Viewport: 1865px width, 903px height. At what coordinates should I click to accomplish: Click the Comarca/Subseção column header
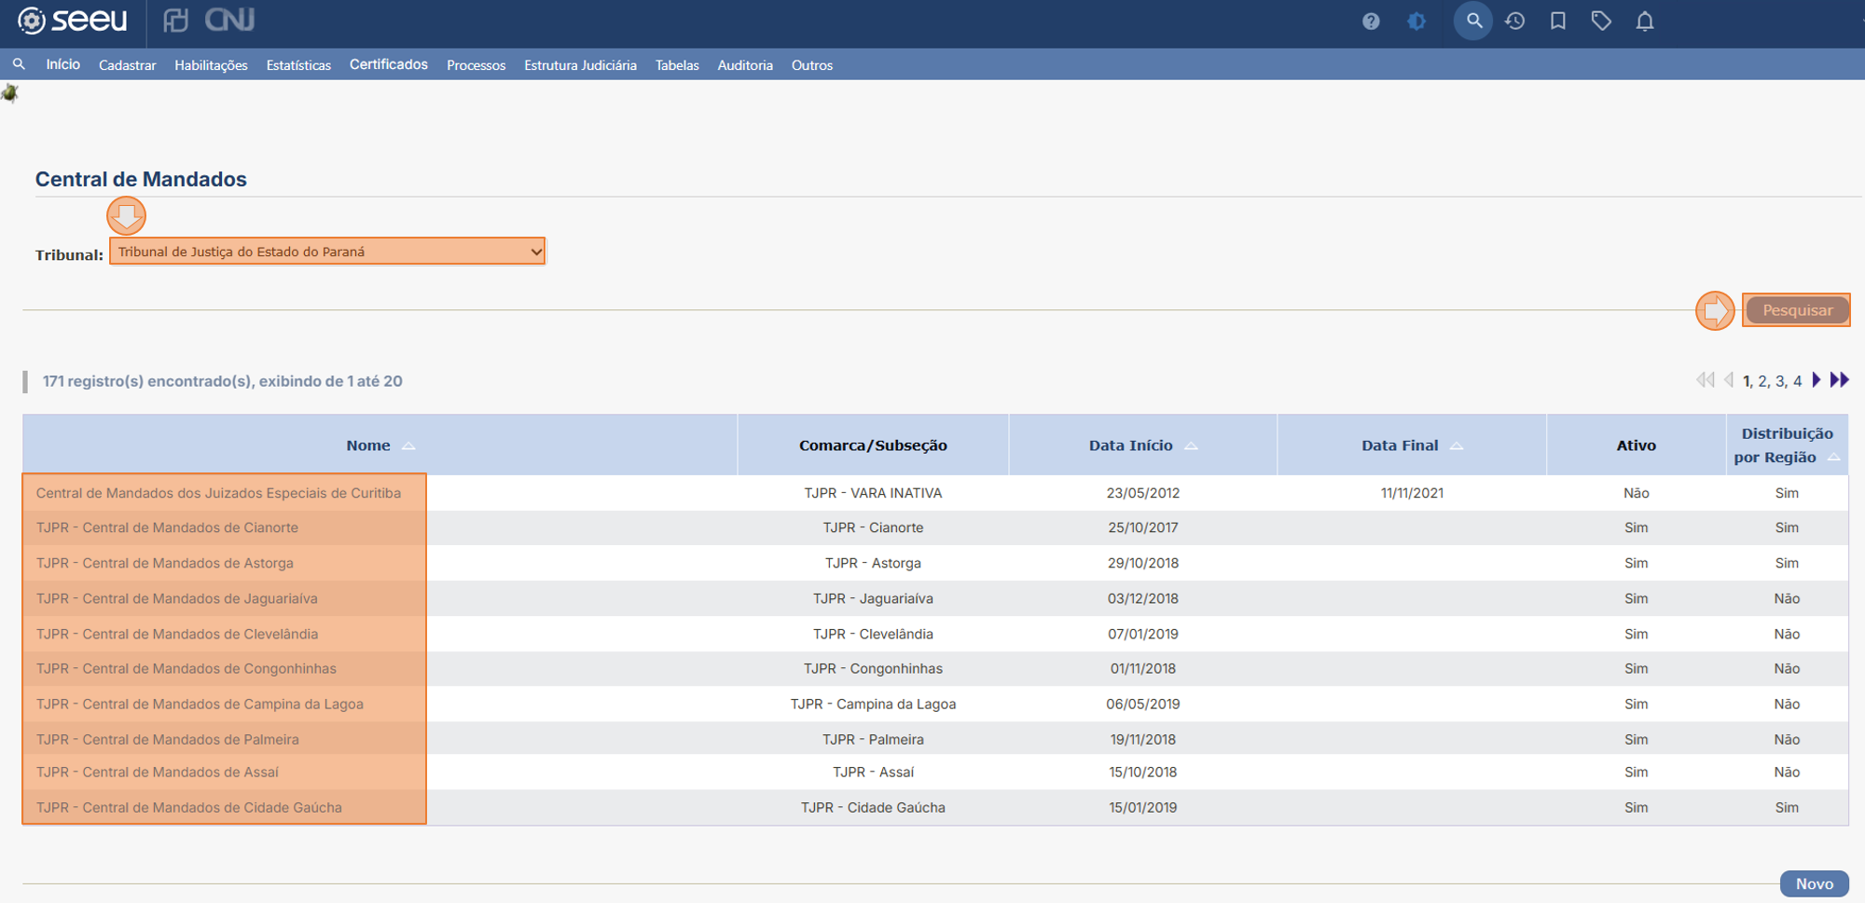[873, 445]
